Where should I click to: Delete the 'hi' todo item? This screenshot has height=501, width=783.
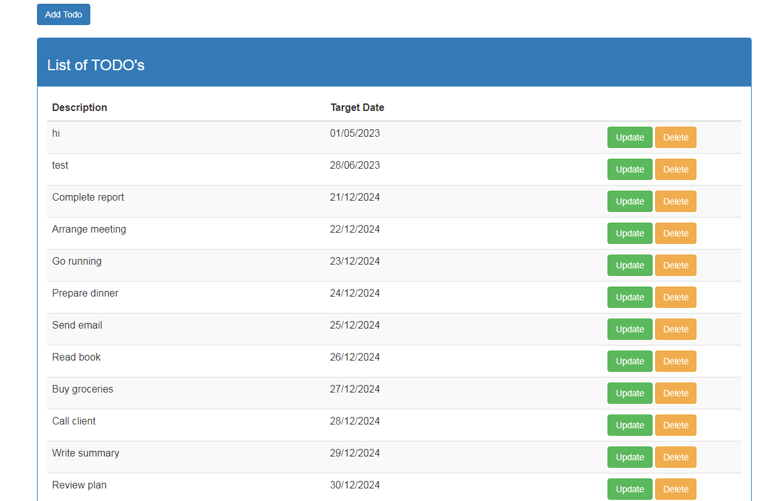point(675,137)
